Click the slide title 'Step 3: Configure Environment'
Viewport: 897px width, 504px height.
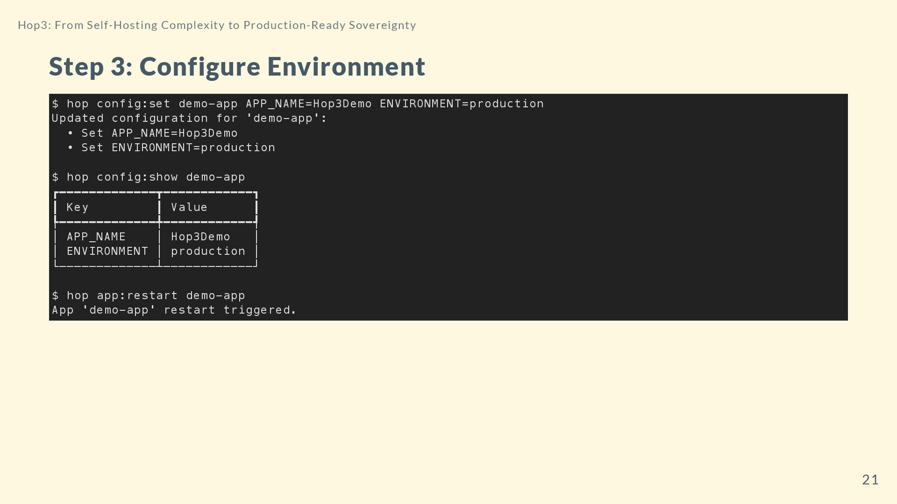(x=237, y=67)
